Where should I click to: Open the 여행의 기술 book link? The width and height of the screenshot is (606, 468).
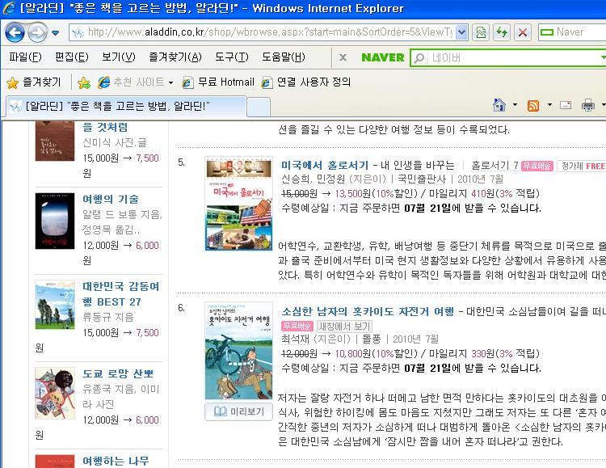coord(111,199)
